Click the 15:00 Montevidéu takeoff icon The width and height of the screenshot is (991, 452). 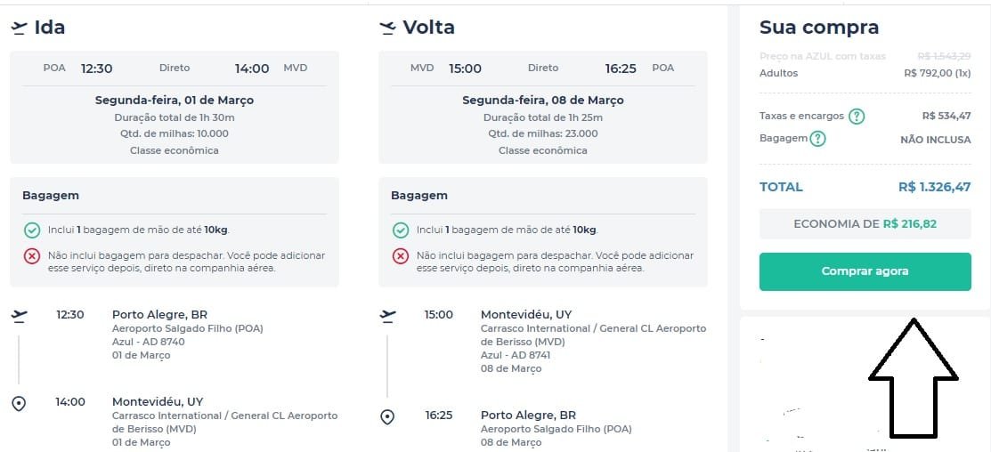[388, 316]
